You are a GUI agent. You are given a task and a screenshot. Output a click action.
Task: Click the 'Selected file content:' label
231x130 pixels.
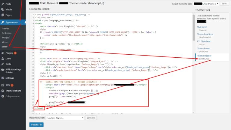pyautogui.click(x=39, y=9)
